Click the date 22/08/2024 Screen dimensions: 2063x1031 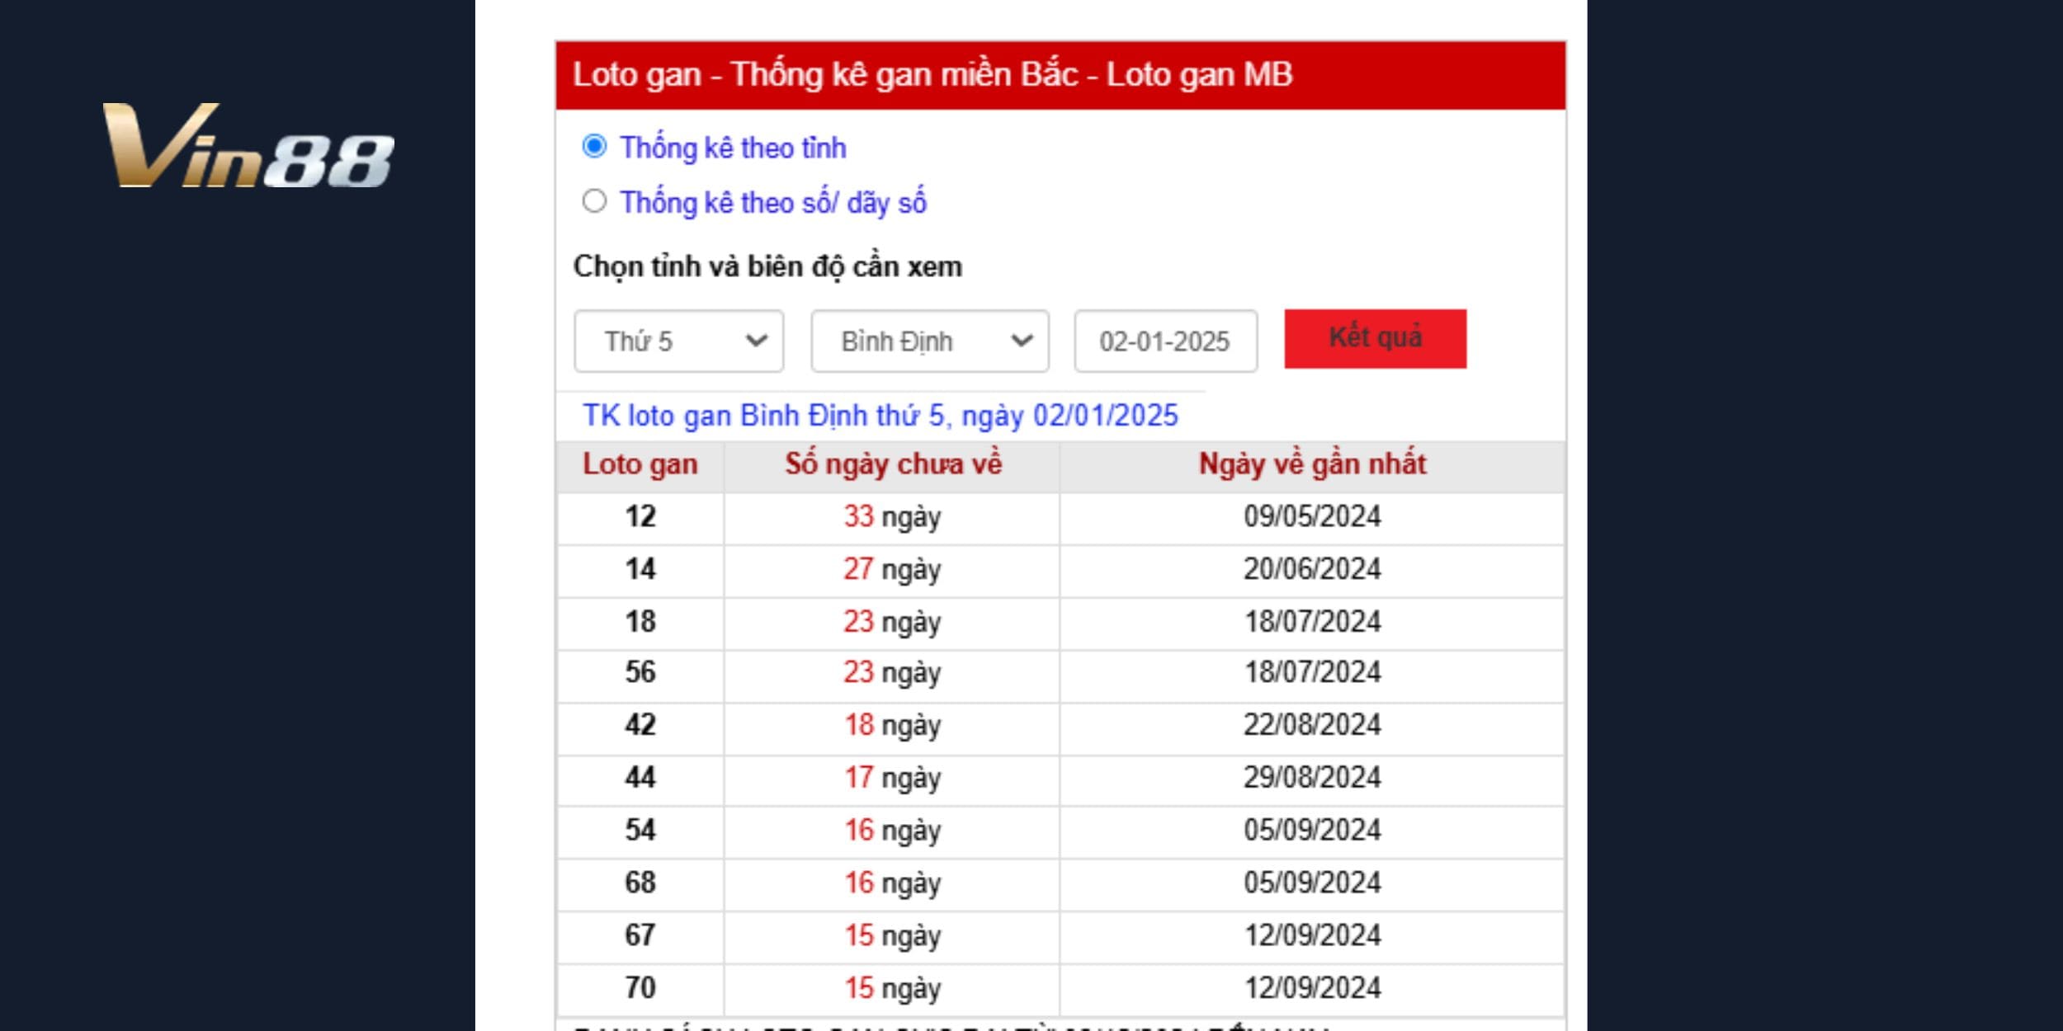(x=1312, y=725)
